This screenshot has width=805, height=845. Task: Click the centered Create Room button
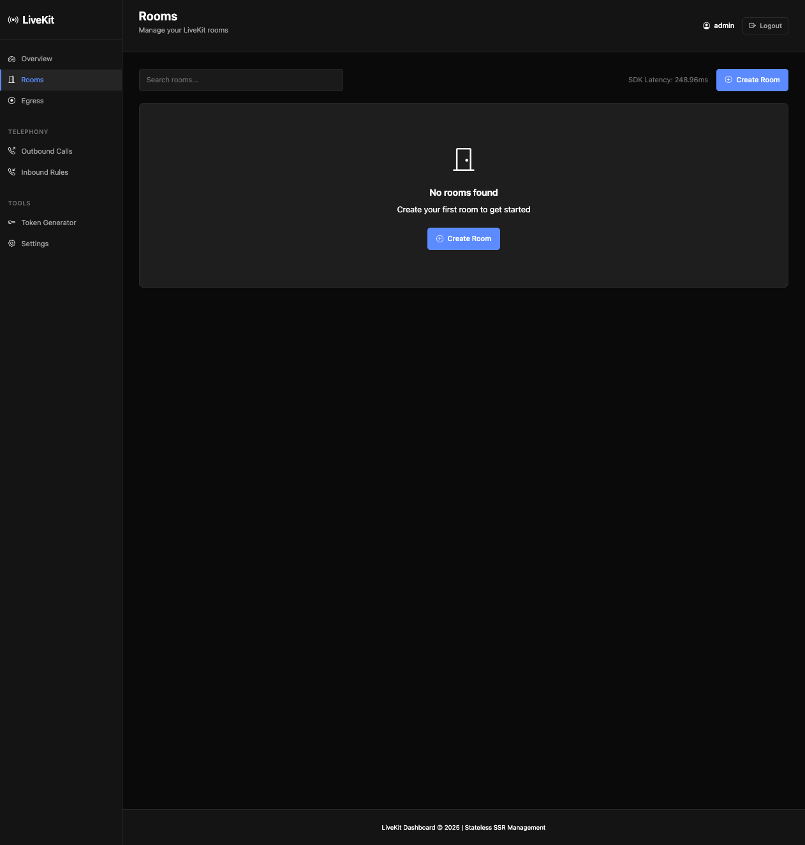click(464, 239)
